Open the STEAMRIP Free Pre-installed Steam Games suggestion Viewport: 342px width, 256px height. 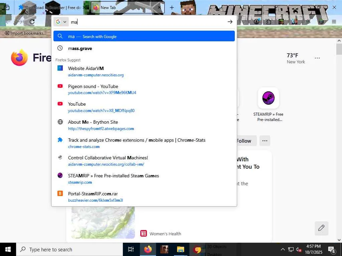[x=144, y=179]
